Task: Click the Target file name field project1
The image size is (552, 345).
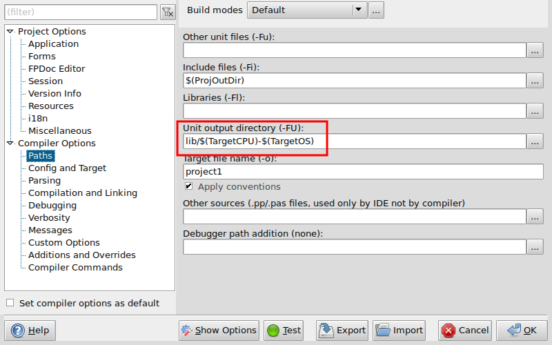Action: (363, 171)
